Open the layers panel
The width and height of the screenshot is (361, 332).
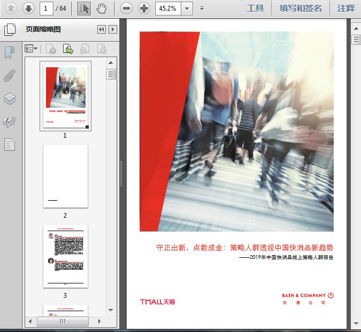(x=10, y=99)
